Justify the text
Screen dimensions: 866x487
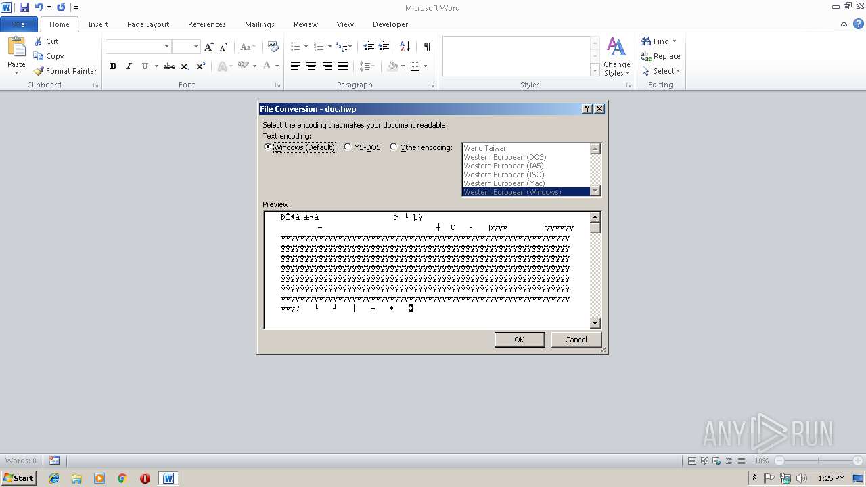coord(343,66)
